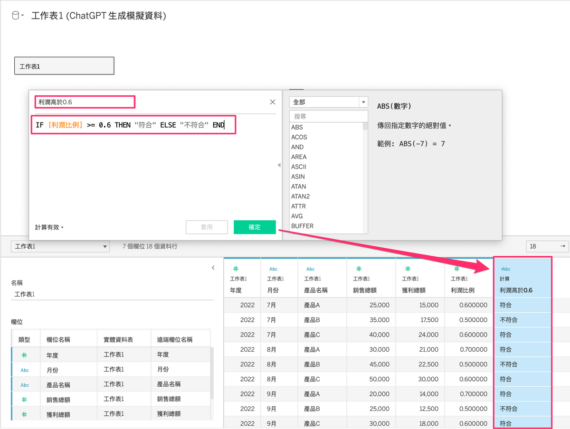The width and height of the screenshot is (570, 429).
Task: Click the 35,000 sales cell
Action: 371,320
